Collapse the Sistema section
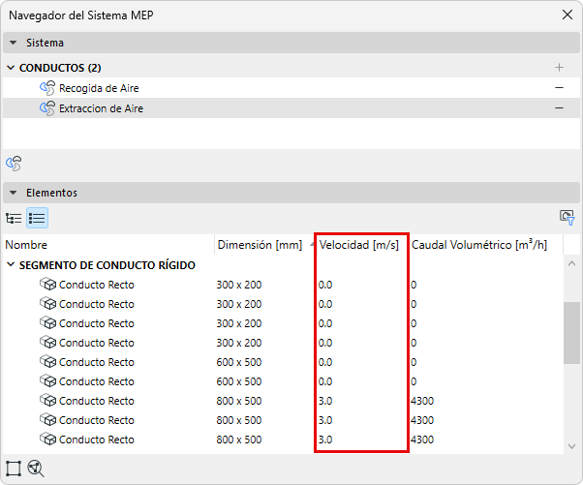The height and width of the screenshot is (485, 583). 13,43
